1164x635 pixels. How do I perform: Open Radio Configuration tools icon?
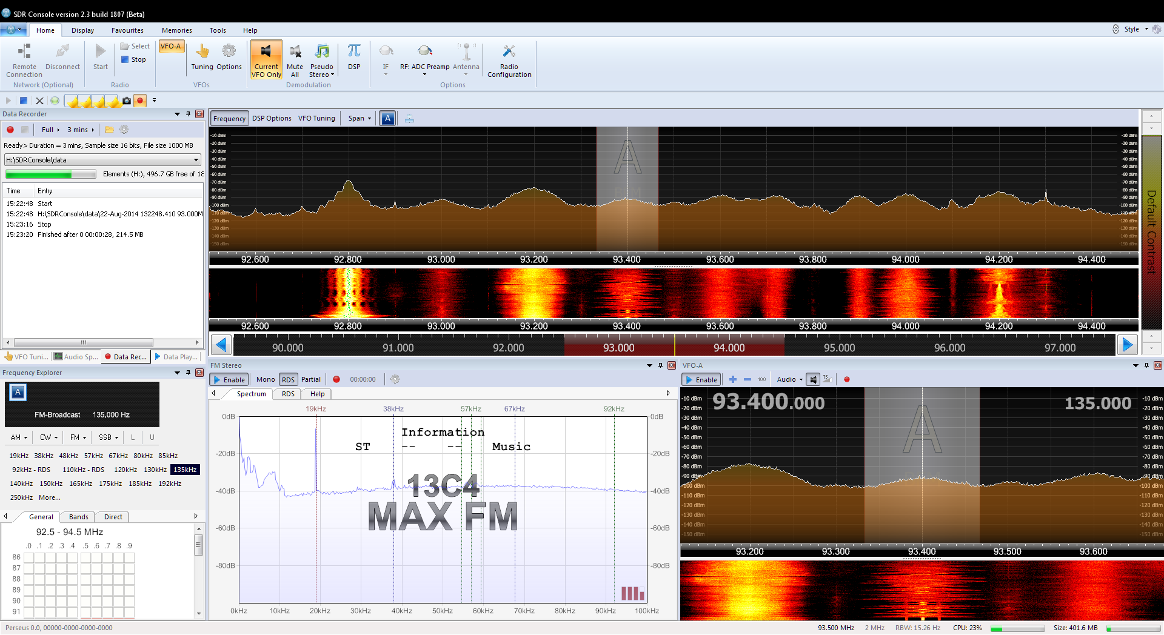click(x=509, y=60)
